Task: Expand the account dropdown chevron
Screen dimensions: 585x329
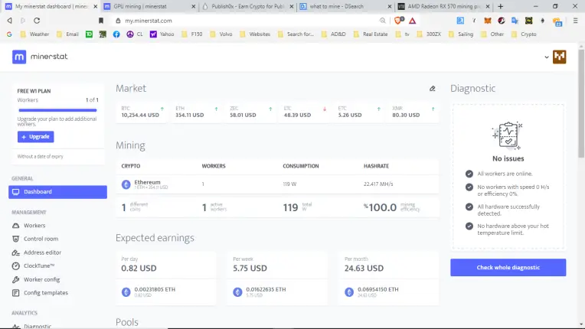Action: point(547,57)
